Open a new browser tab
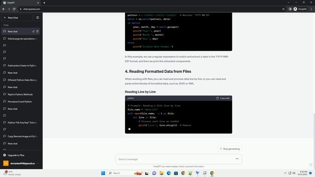 click(44, 3)
